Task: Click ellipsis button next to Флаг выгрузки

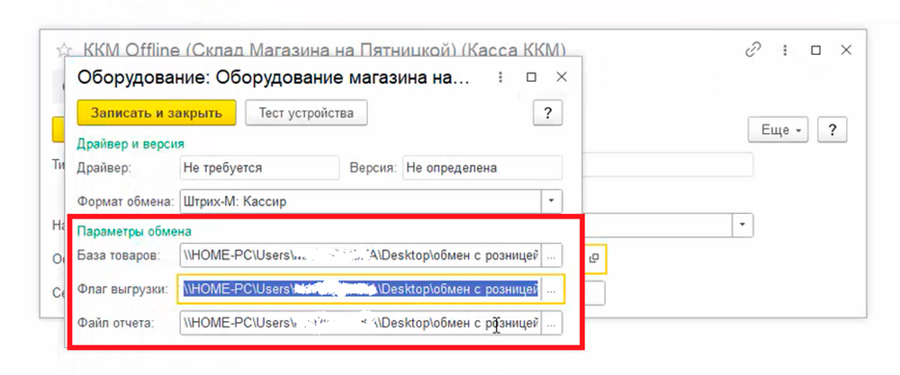Action: [x=552, y=289]
